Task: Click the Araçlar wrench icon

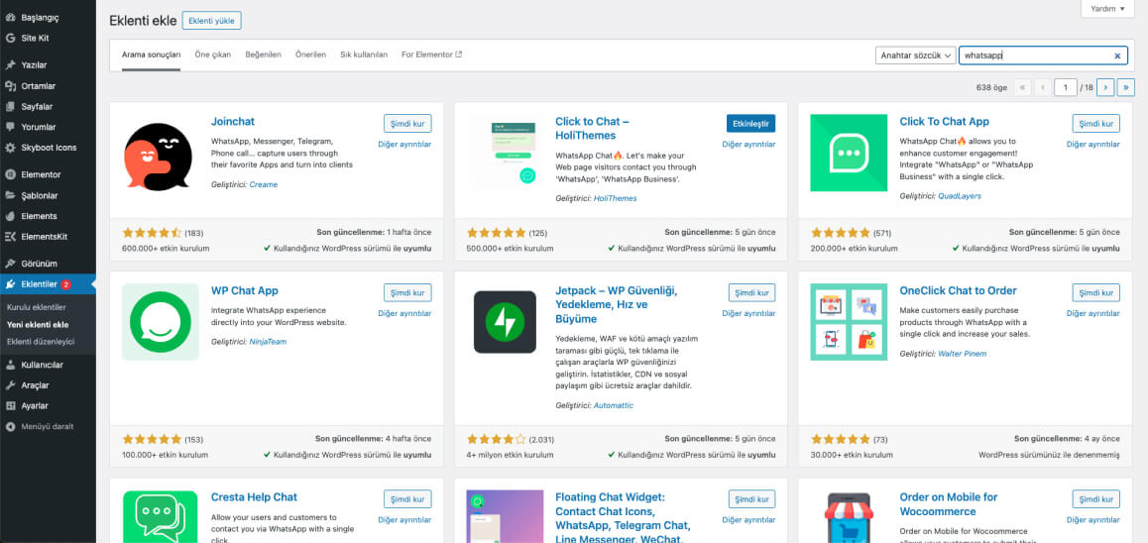Action: click(x=10, y=384)
